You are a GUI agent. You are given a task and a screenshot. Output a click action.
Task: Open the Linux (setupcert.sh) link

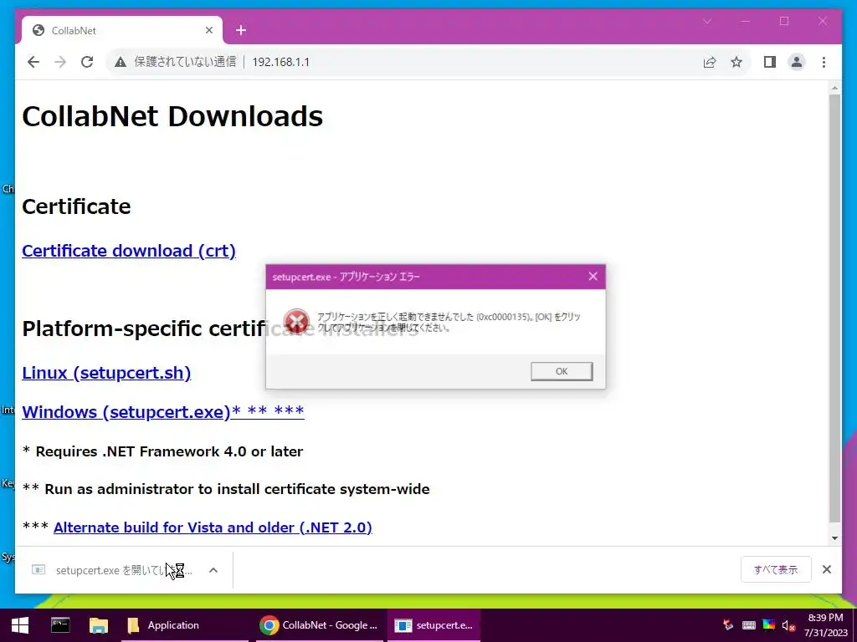coord(106,373)
